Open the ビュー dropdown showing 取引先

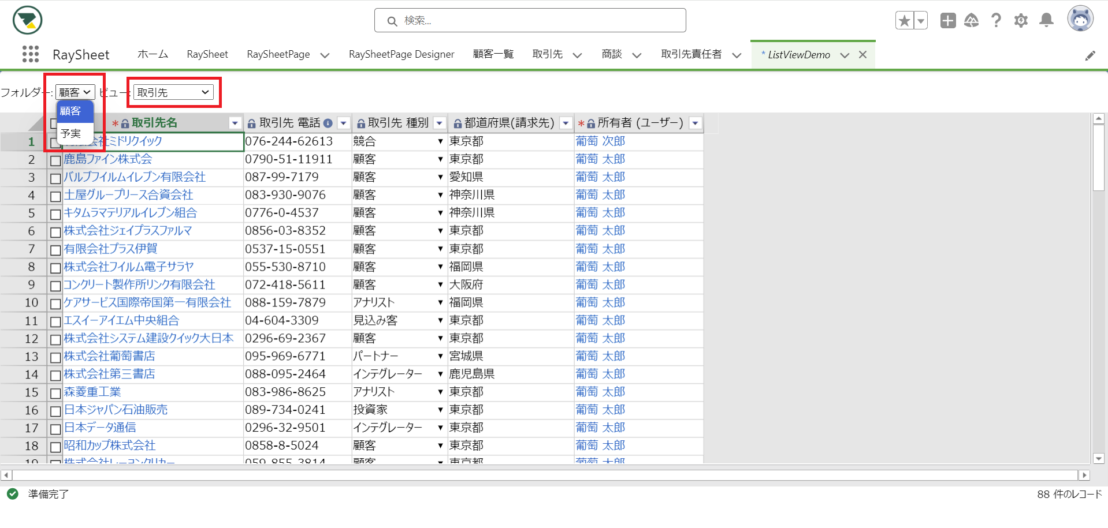point(173,92)
